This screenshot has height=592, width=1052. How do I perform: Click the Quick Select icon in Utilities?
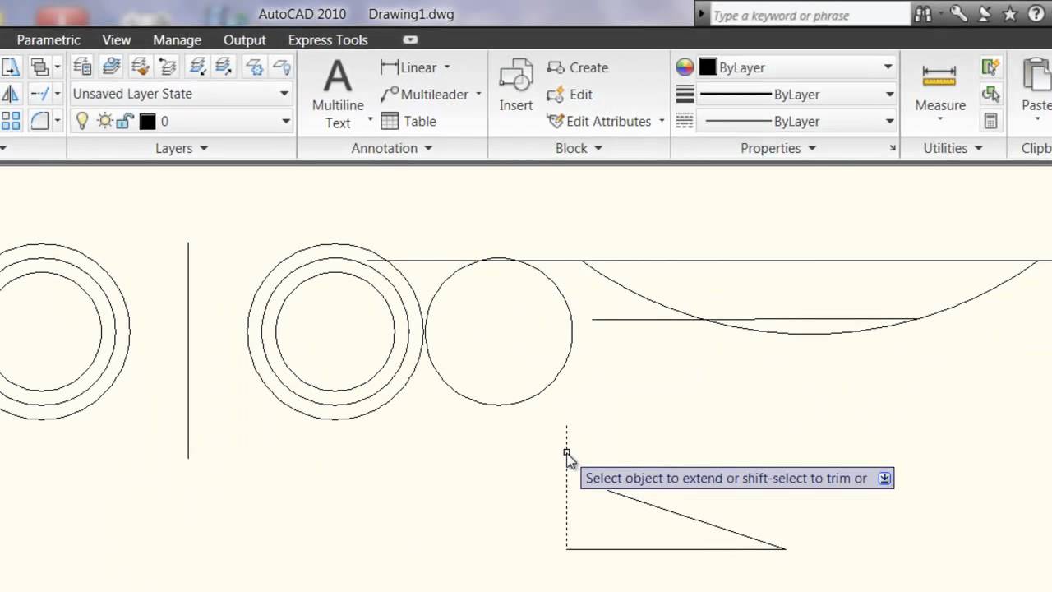pos(990,67)
